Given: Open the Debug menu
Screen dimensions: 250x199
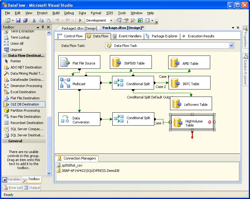Looking at the screenshot, I should [69, 13].
